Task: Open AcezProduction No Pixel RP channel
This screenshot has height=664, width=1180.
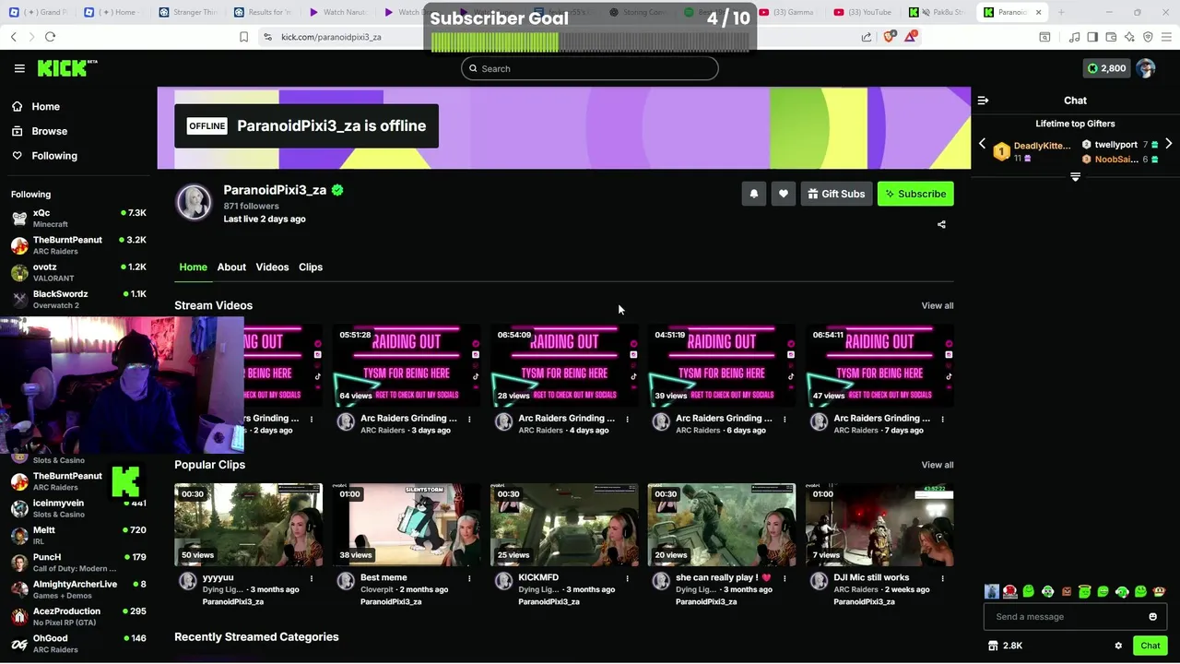Action: click(x=77, y=616)
